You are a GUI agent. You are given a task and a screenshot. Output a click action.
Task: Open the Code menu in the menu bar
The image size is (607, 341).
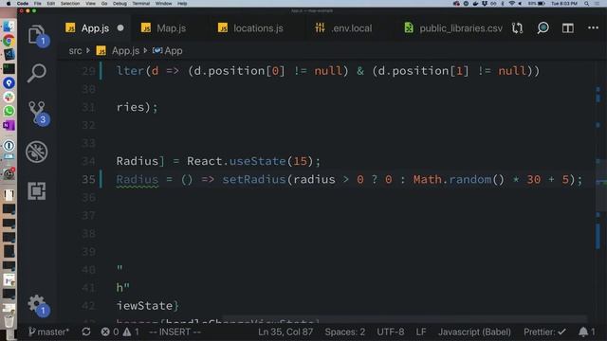coord(23,4)
